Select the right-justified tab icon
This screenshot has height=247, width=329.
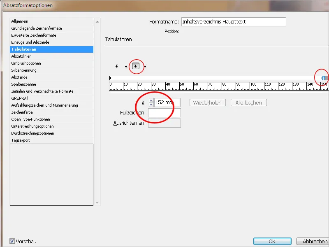pyautogui.click(x=136, y=66)
